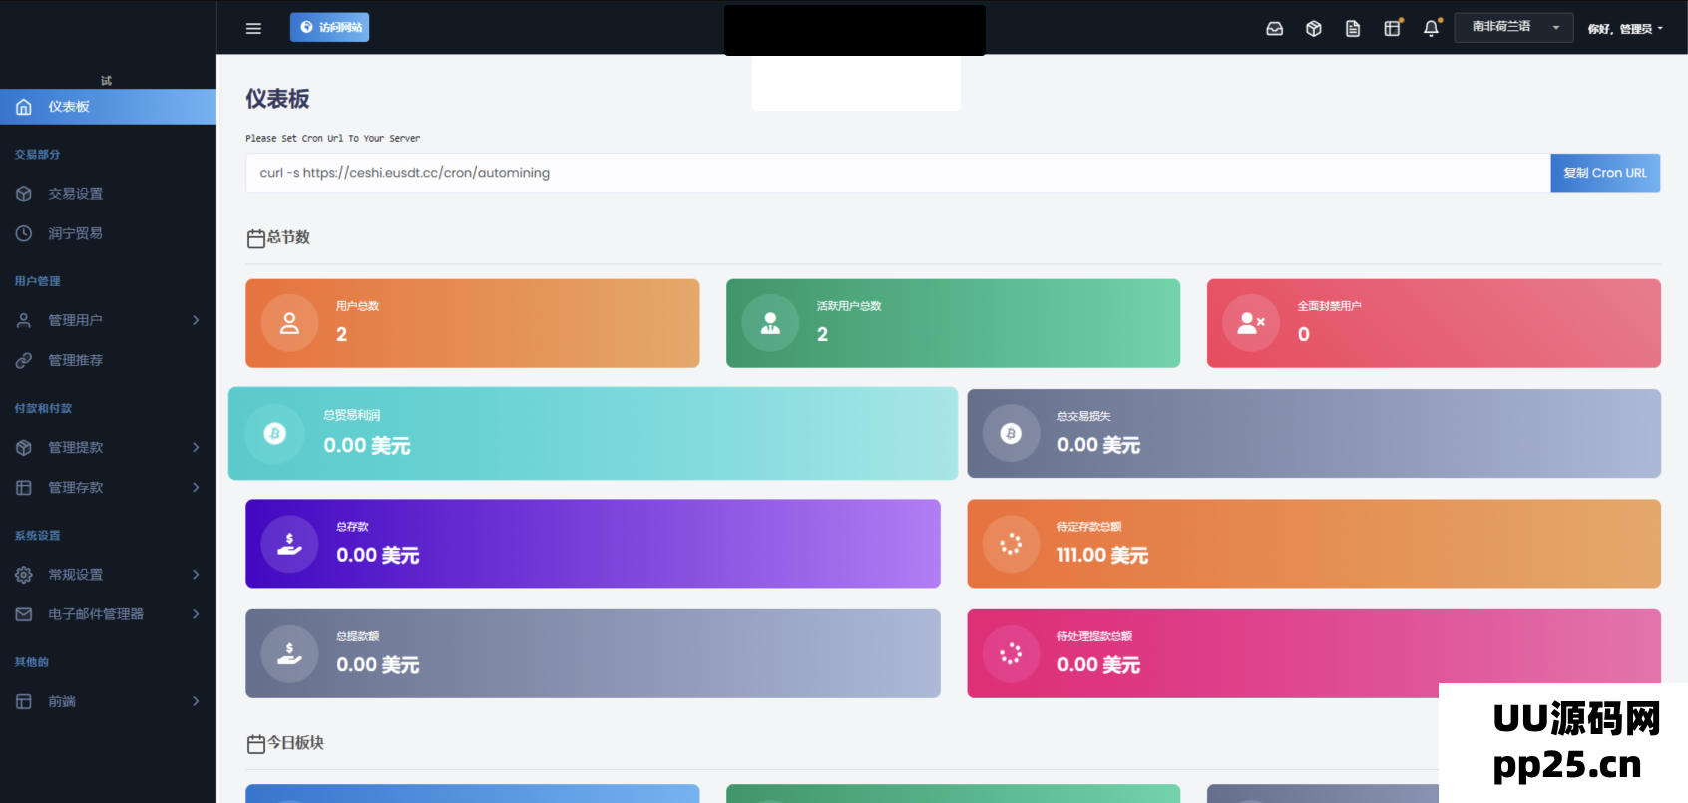Open the notification bell icon
Screen dimensions: 1688x803
point(1431,28)
